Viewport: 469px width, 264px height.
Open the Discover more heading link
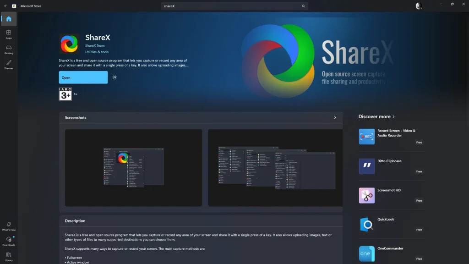coord(375,117)
